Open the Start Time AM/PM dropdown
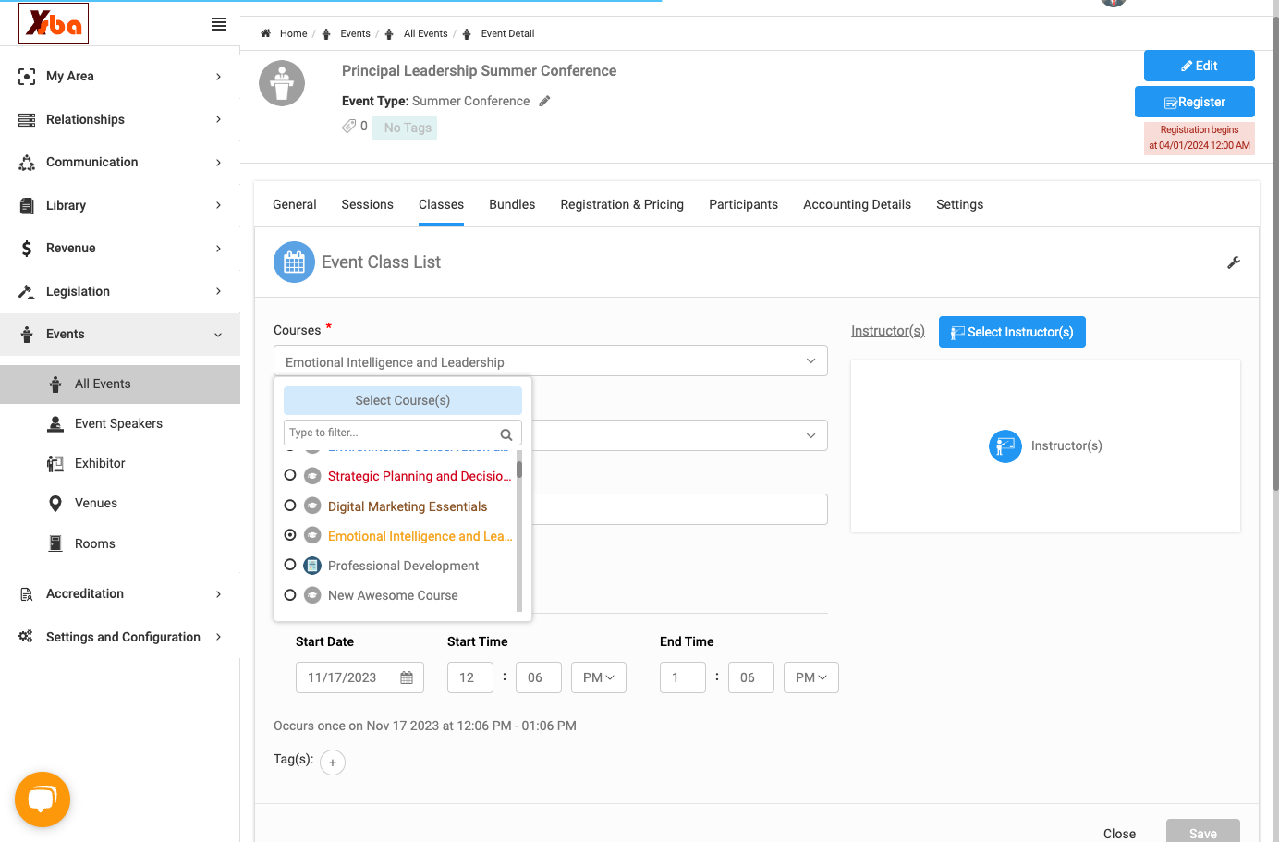The height and width of the screenshot is (842, 1279). (x=599, y=677)
